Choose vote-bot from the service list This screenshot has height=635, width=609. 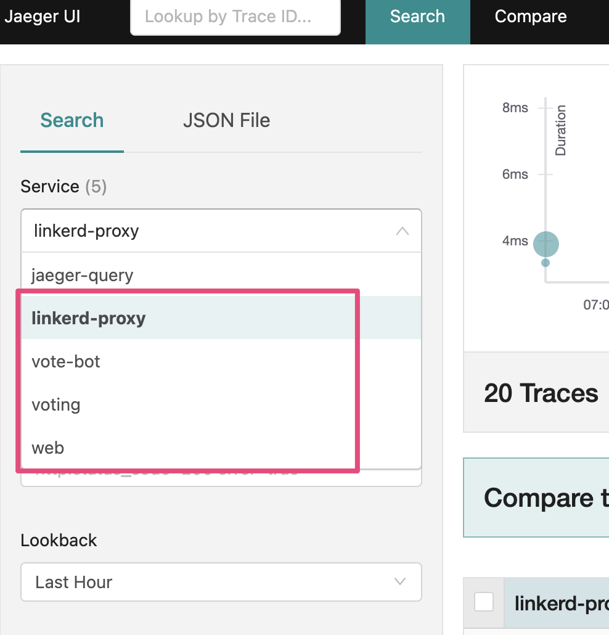(221, 361)
